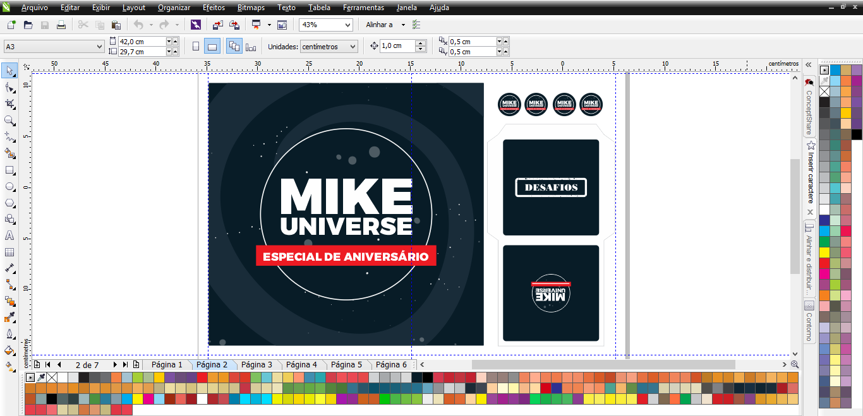
Task: Expand the A3 page size dropdown
Action: [99, 47]
